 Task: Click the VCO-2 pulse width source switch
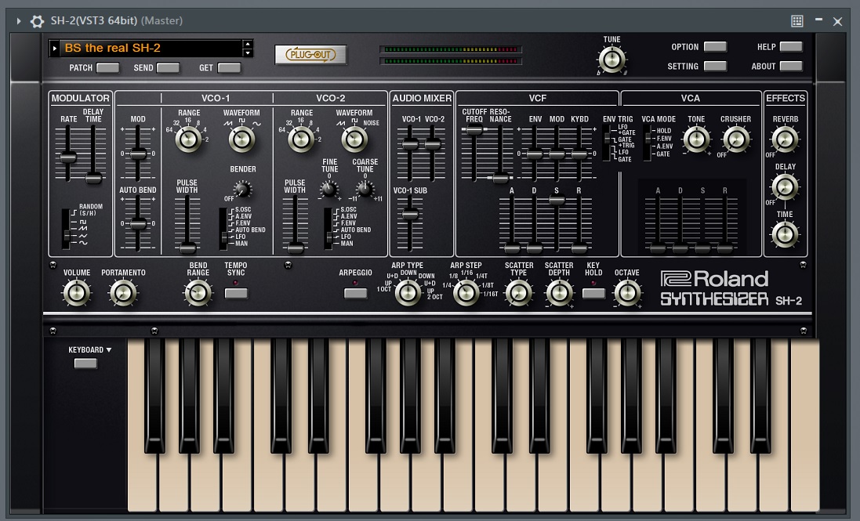328,229
